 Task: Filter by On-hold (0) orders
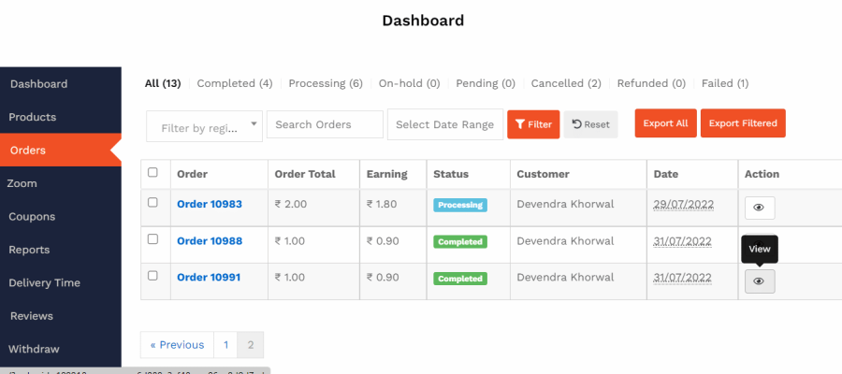(409, 83)
